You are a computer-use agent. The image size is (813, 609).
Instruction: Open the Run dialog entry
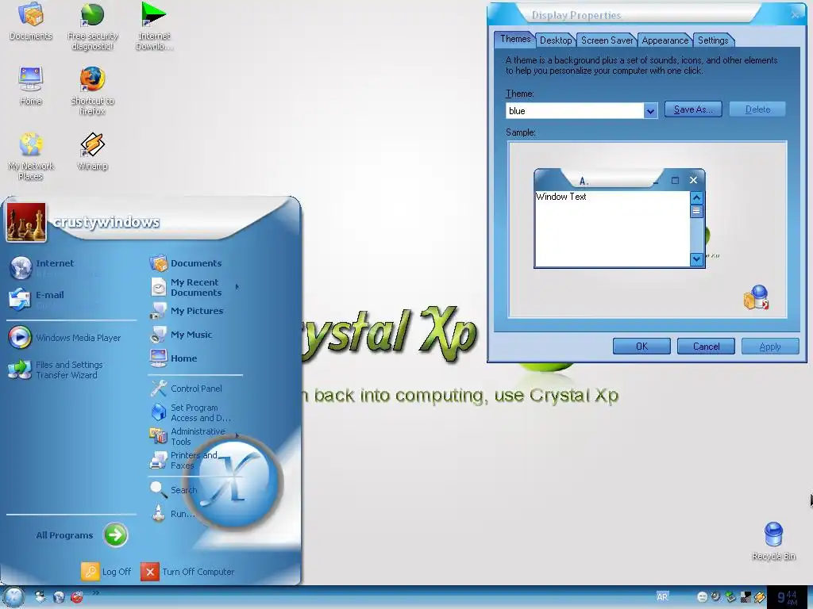click(172, 513)
